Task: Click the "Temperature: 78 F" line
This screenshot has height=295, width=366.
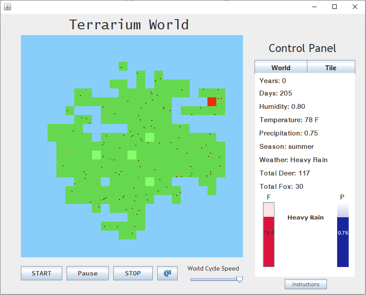Action: [x=289, y=120]
